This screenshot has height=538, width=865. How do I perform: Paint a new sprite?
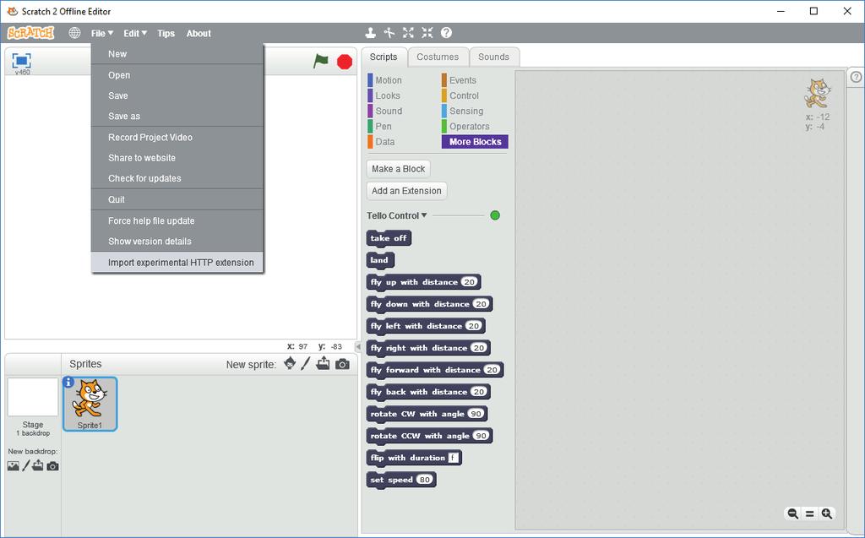[306, 364]
